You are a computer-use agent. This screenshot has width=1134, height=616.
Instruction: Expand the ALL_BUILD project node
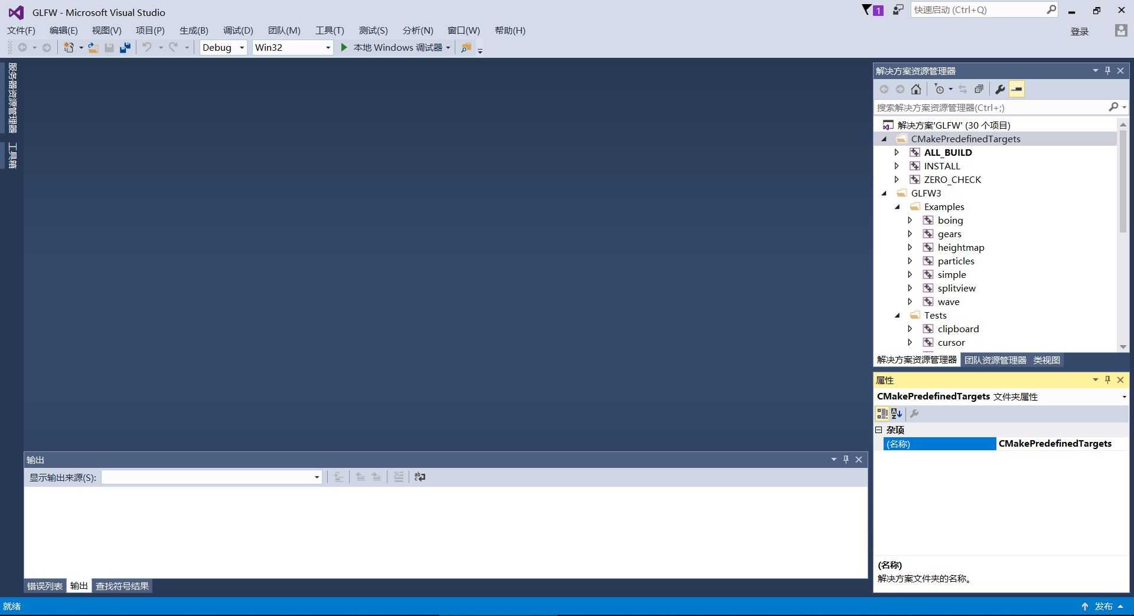coord(897,152)
